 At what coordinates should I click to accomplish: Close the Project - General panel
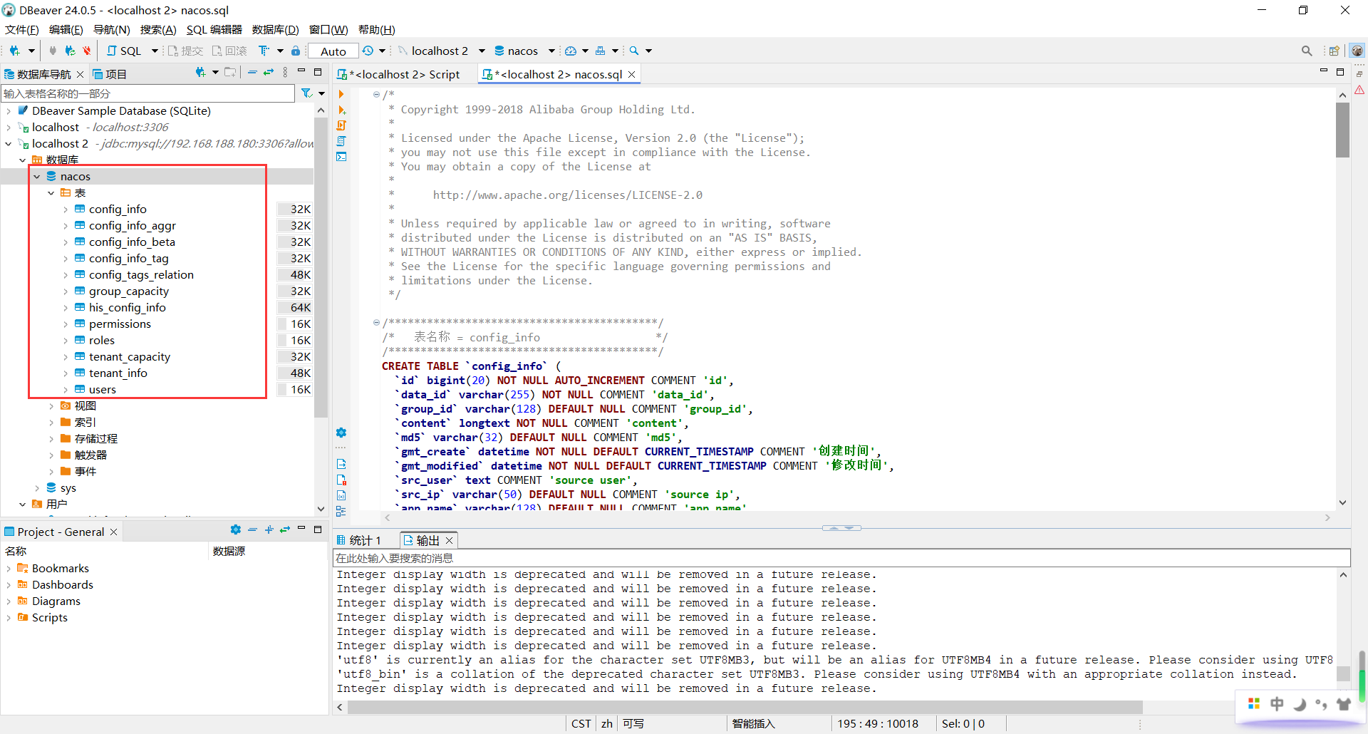113,532
